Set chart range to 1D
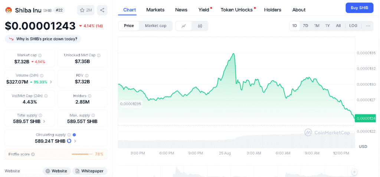This screenshot has height=177, width=380. coord(295,26)
